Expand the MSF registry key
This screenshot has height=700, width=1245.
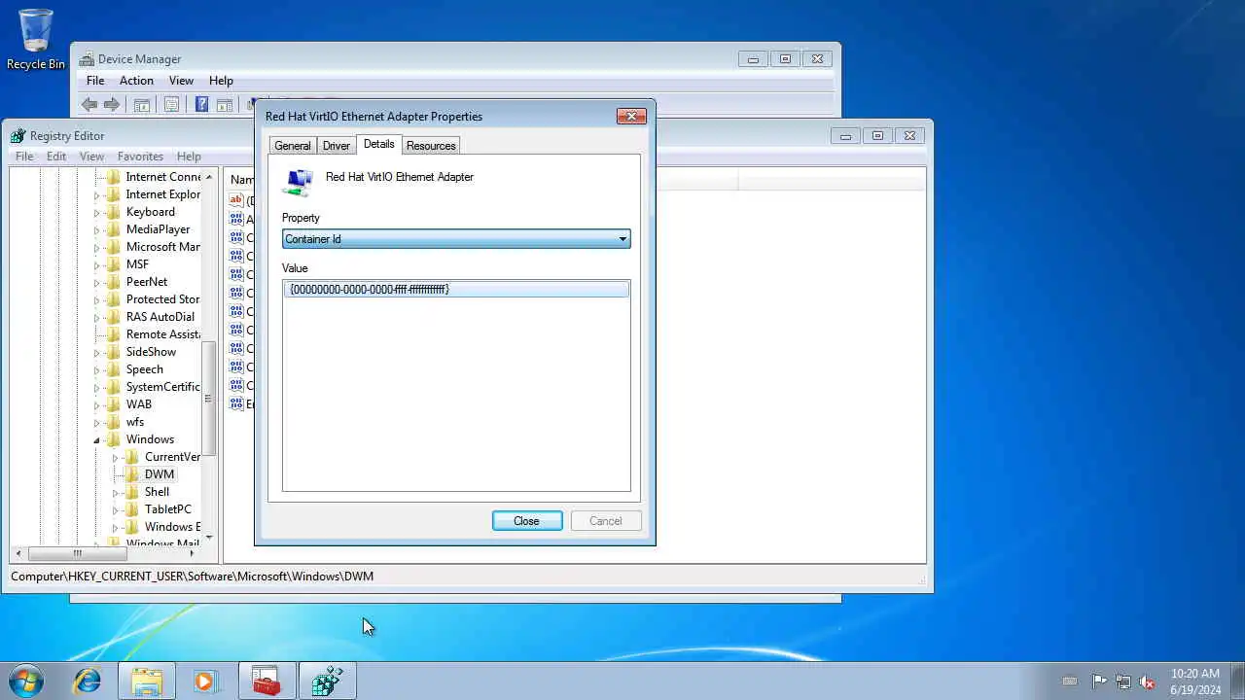pyautogui.click(x=96, y=264)
